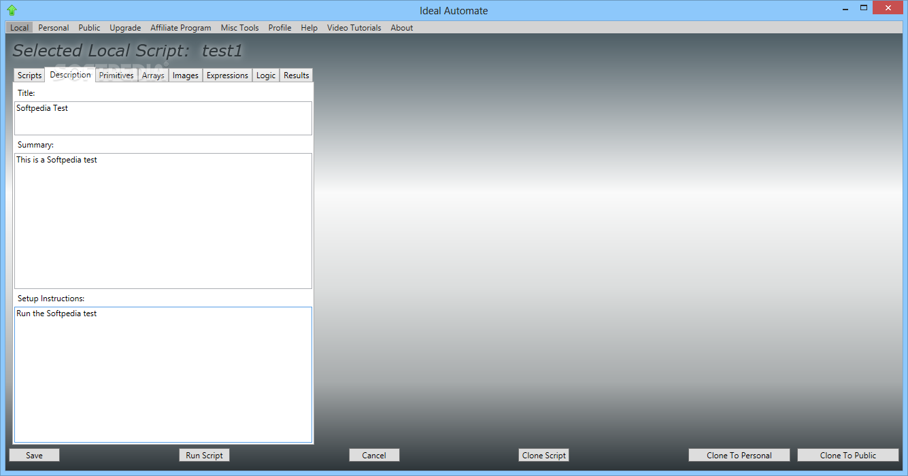
Task: Maximize the Ideal Automate window
Action: pyautogui.click(x=864, y=7)
